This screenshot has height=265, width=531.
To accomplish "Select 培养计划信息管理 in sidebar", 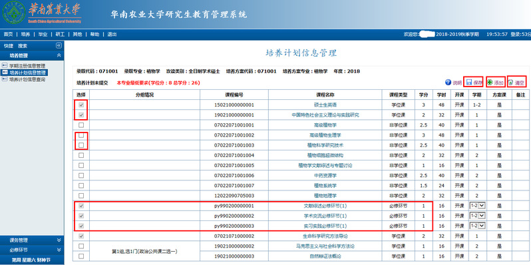I will 28,73.
